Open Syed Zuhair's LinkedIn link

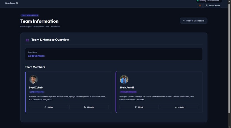click(89, 107)
